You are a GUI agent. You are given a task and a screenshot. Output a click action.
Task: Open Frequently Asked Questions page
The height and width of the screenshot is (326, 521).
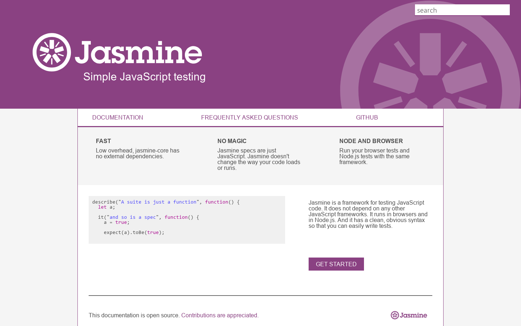pyautogui.click(x=250, y=117)
